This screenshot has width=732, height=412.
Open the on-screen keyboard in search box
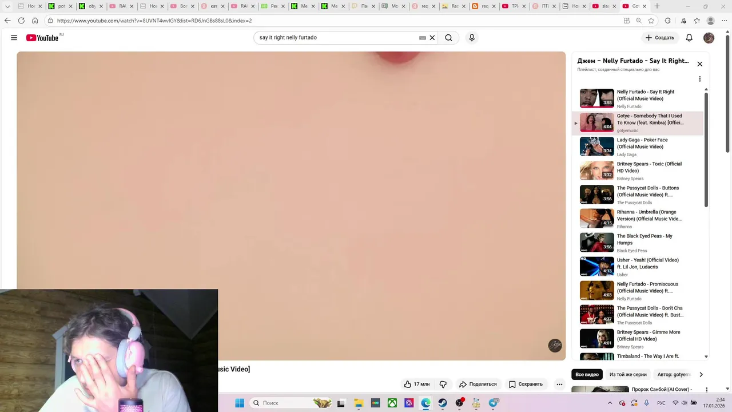coord(423,38)
